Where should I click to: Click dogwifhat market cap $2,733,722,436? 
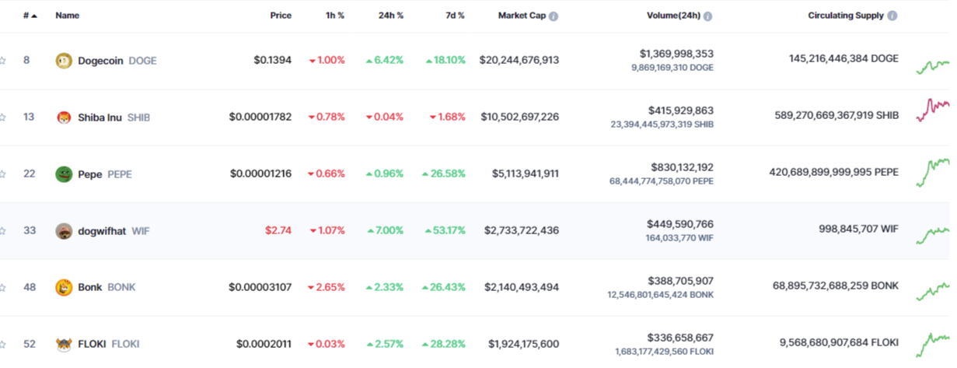[x=522, y=230]
